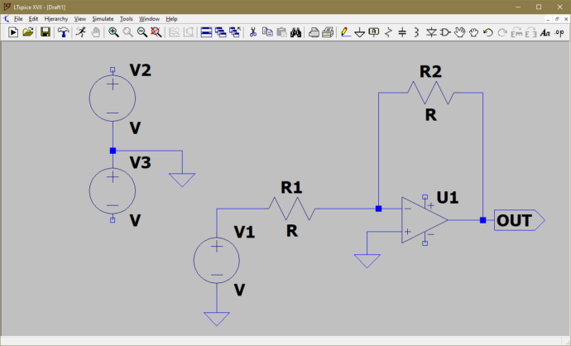Click the Text tool (Aa) in toolbar
Viewport: 571px width, 346px height.
(545, 32)
